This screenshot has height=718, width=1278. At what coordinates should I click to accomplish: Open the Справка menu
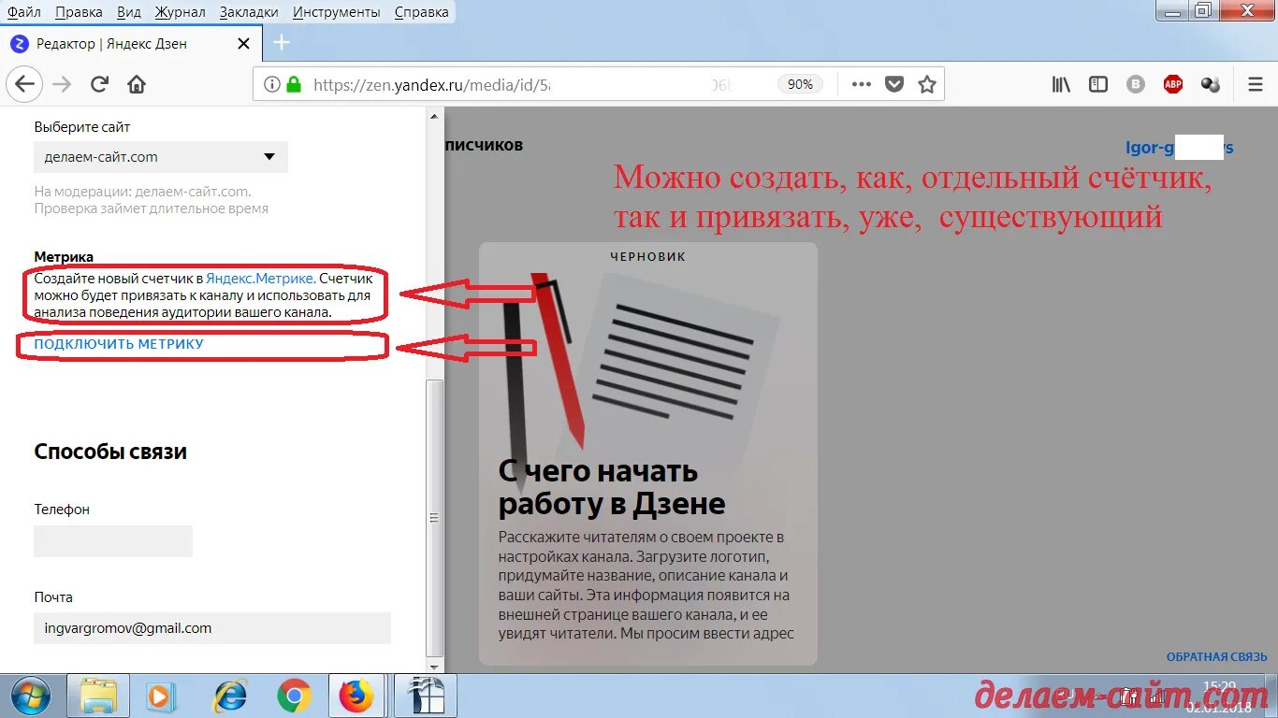click(421, 12)
